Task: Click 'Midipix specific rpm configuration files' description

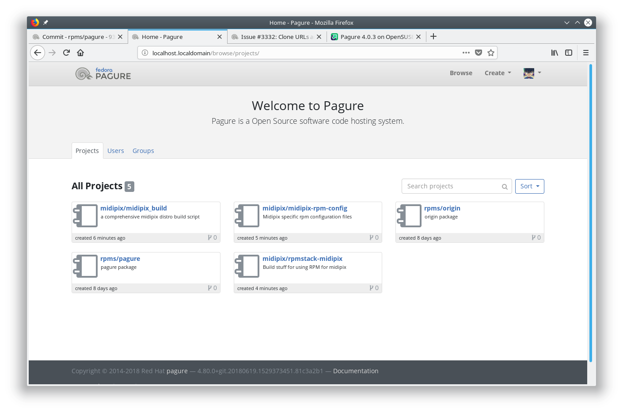Action: pyautogui.click(x=308, y=217)
